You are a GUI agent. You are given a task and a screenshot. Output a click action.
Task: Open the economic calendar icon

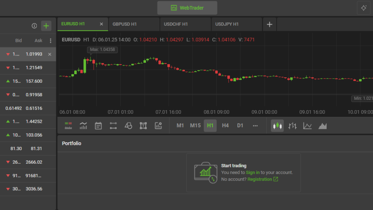click(98, 126)
